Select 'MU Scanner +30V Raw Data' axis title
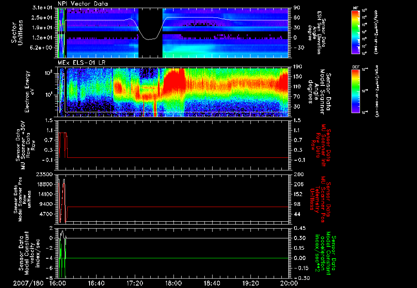Viewport: 417px width, 288px height. 25,145
